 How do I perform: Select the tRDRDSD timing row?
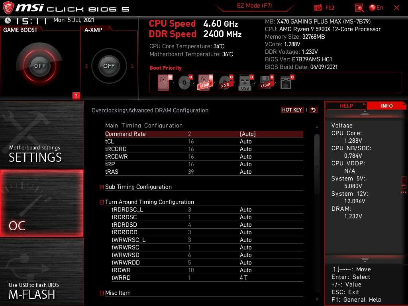[207, 225]
